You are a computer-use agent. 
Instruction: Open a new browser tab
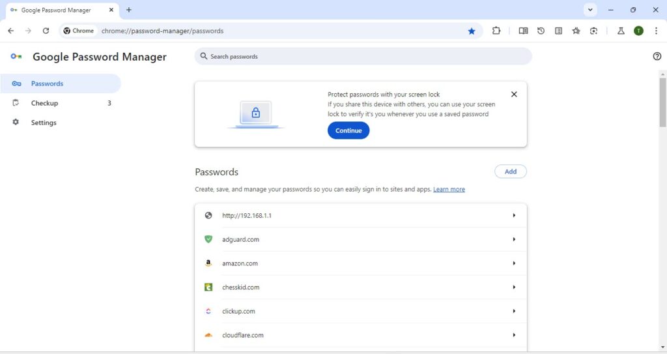pos(128,10)
